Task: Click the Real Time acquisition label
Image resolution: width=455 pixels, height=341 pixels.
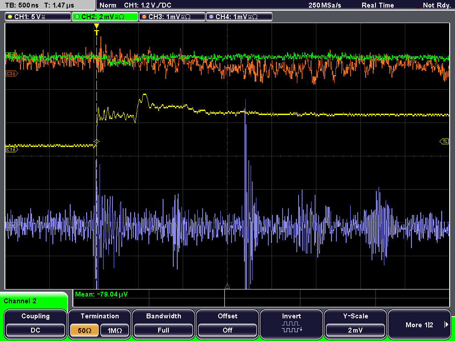Action: click(x=378, y=5)
